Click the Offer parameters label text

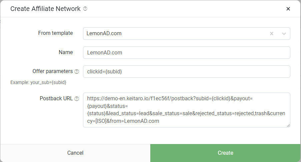[x=52, y=71]
